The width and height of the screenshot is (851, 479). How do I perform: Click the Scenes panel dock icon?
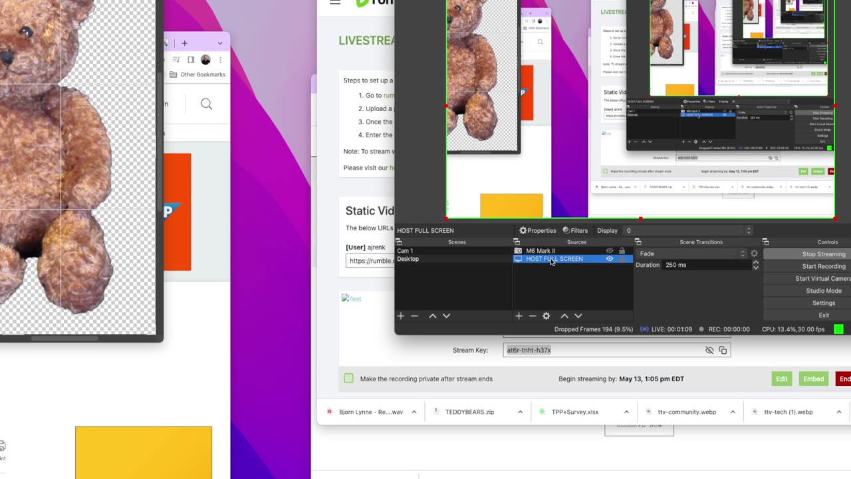click(399, 242)
